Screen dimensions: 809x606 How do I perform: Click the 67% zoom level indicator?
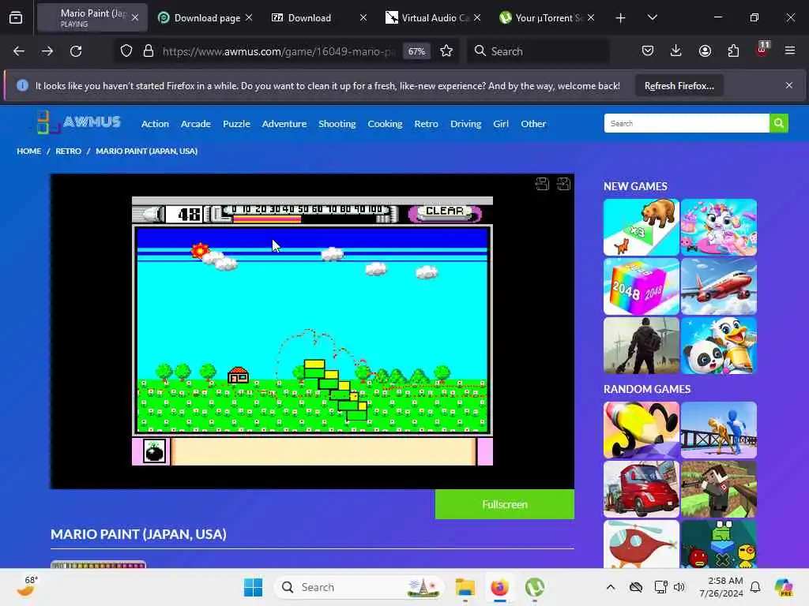(x=416, y=51)
